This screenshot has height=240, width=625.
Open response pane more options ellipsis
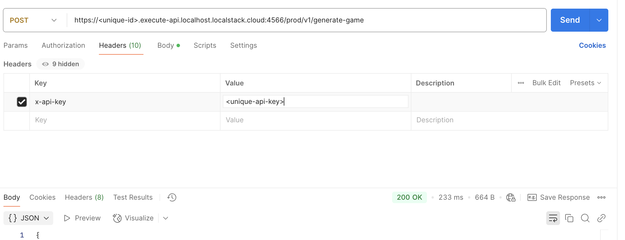point(601,197)
